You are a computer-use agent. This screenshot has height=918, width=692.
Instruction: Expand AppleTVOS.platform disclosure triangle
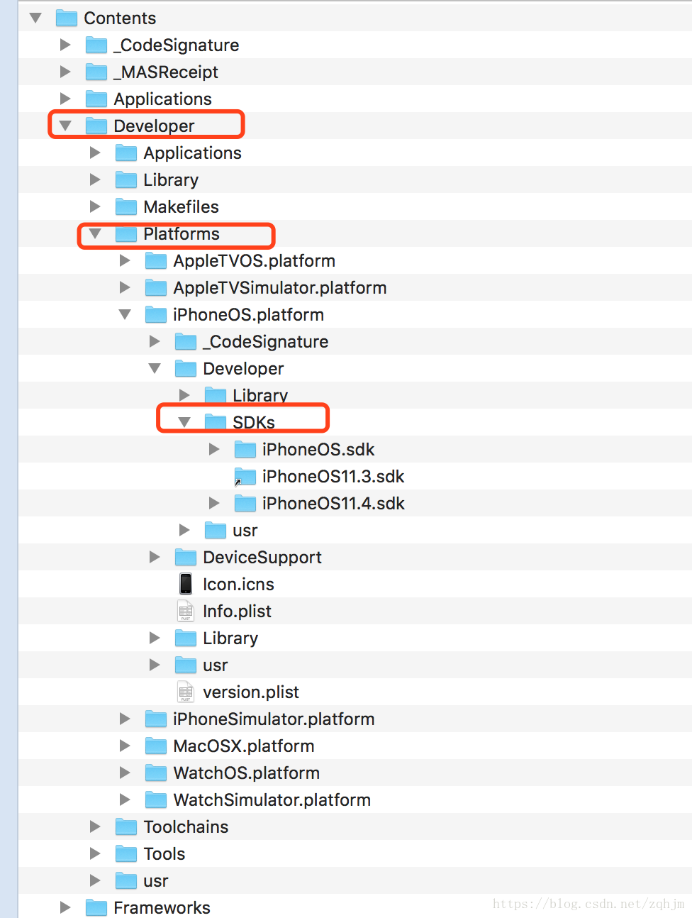pos(125,260)
